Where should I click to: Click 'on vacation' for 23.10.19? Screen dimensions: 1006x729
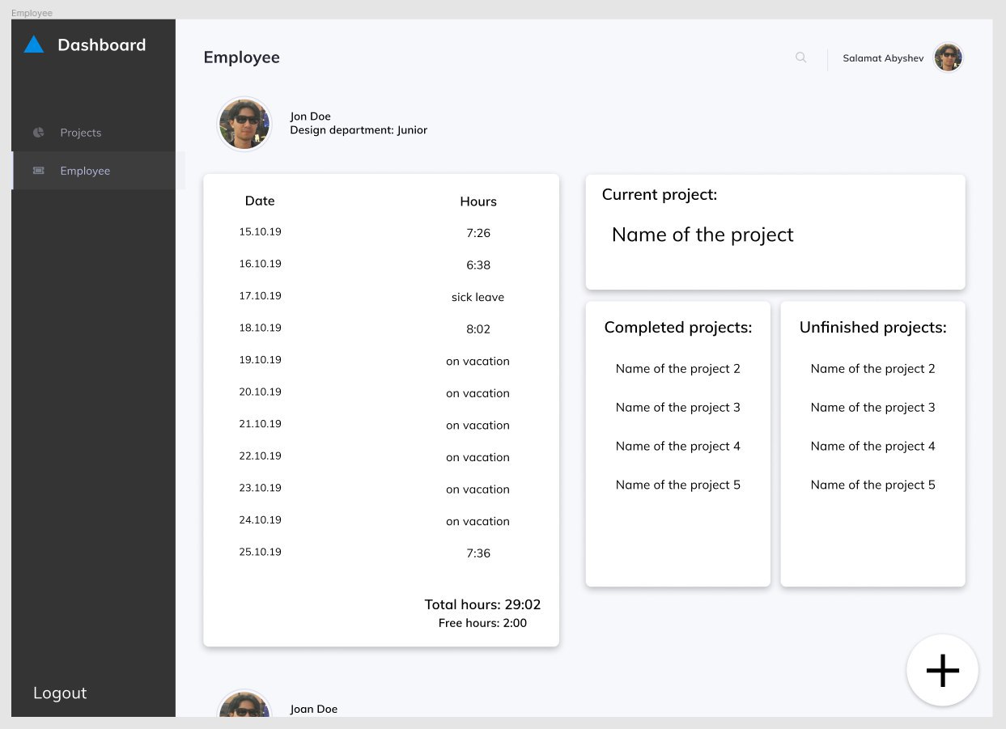point(478,489)
